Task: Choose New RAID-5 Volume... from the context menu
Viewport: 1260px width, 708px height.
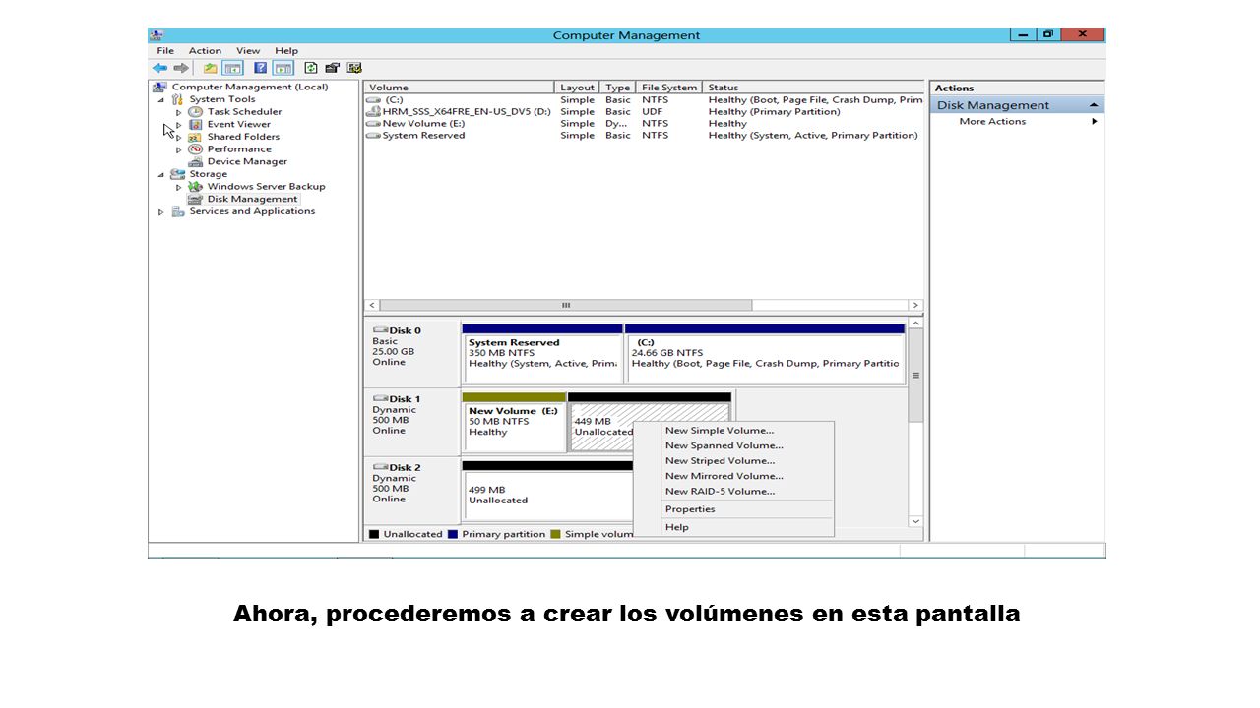Action: click(x=733, y=492)
